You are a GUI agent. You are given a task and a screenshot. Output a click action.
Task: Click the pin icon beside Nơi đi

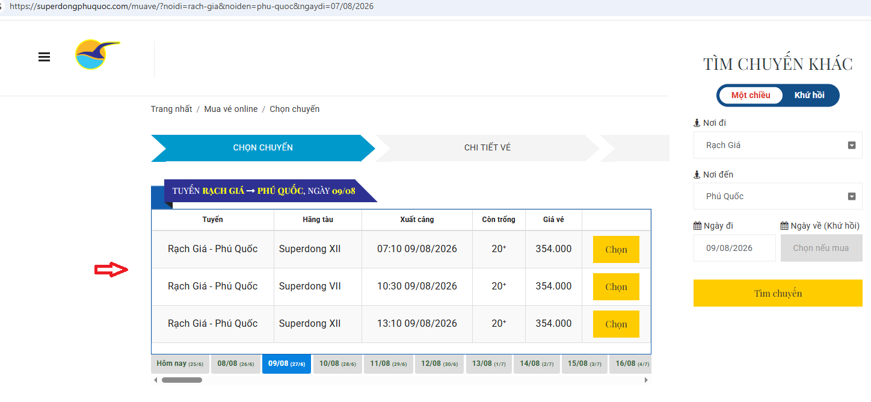pos(697,123)
